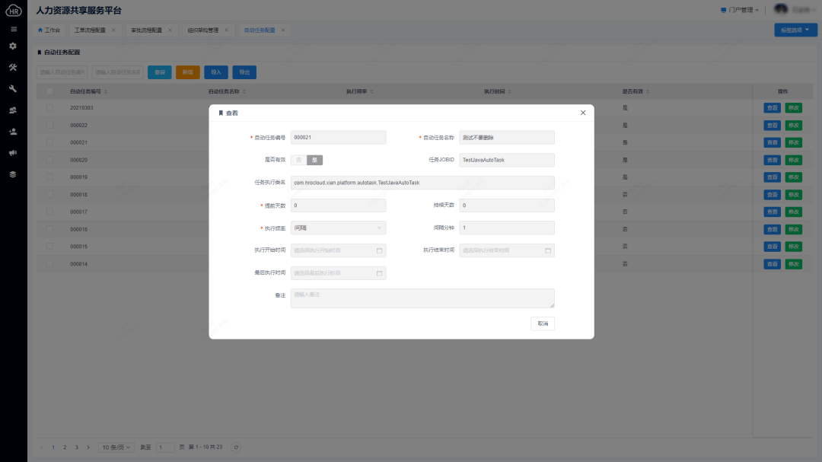Open the megaphone announcements sidebar icon
The width and height of the screenshot is (822, 462).
click(x=13, y=152)
